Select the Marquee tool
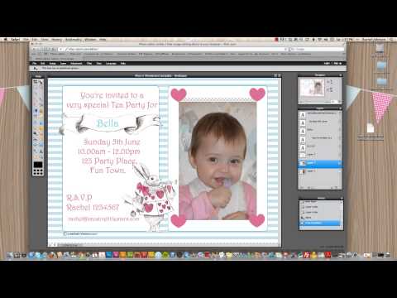 (x=36, y=87)
